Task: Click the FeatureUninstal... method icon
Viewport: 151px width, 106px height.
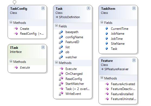Action: pos(107,99)
